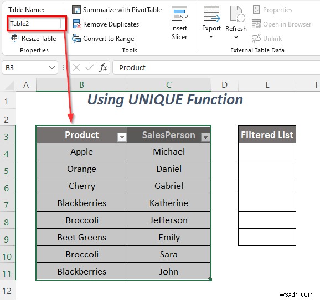Viewport: 320px width, 300px height.
Task: Click the grayed Properties icon
Action: pyautogui.click(x=256, y=9)
